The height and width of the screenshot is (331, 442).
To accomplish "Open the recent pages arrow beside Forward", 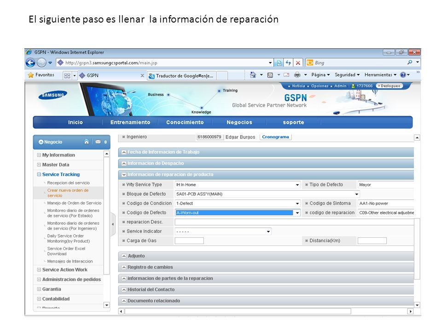I will [50, 63].
